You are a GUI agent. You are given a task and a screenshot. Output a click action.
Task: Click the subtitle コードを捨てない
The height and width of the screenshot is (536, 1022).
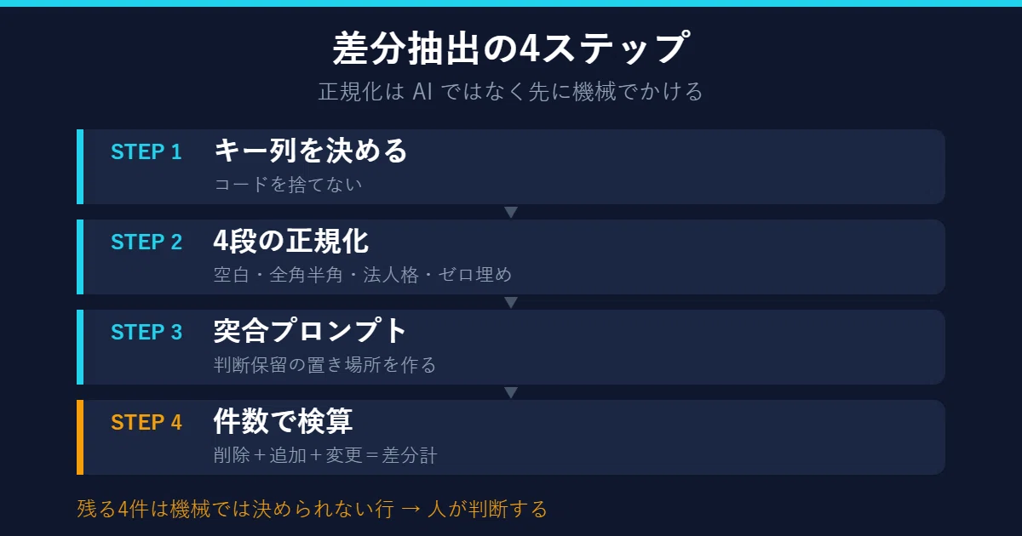pos(288,185)
